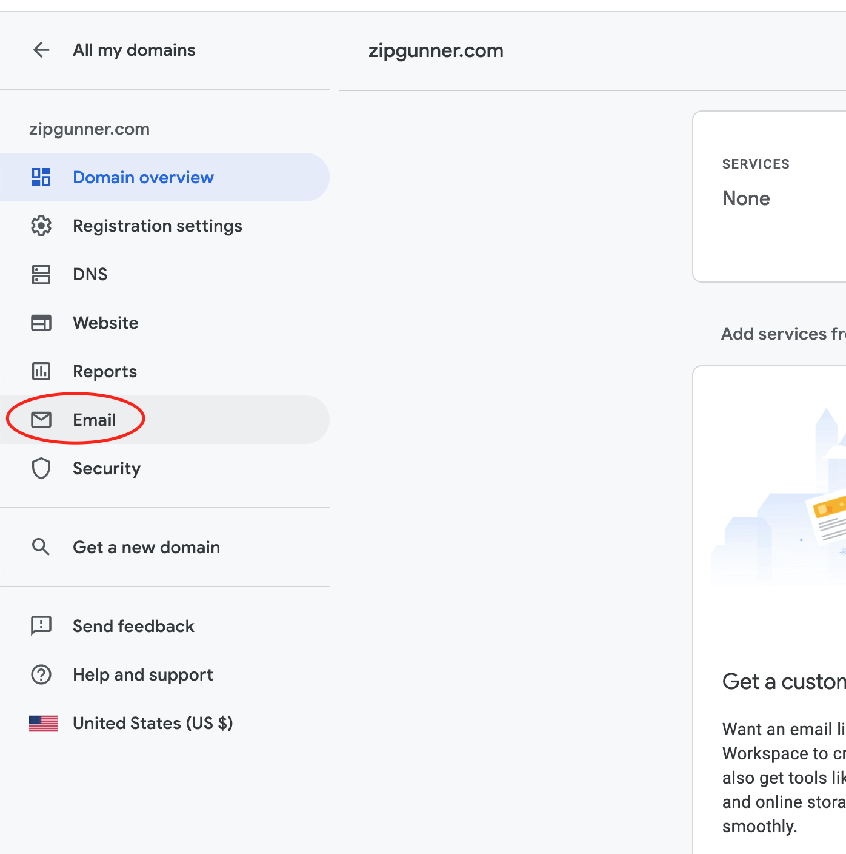Go back to All my domains
This screenshot has height=854, width=846.
click(x=134, y=50)
